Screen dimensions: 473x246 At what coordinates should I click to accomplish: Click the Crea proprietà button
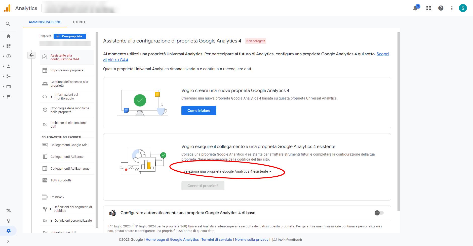point(70,36)
